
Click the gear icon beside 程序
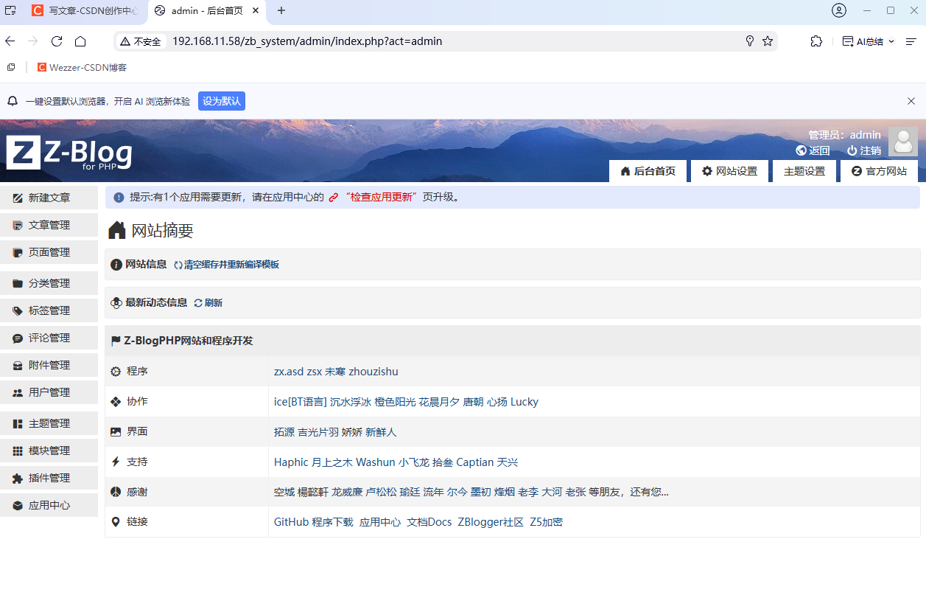point(115,372)
